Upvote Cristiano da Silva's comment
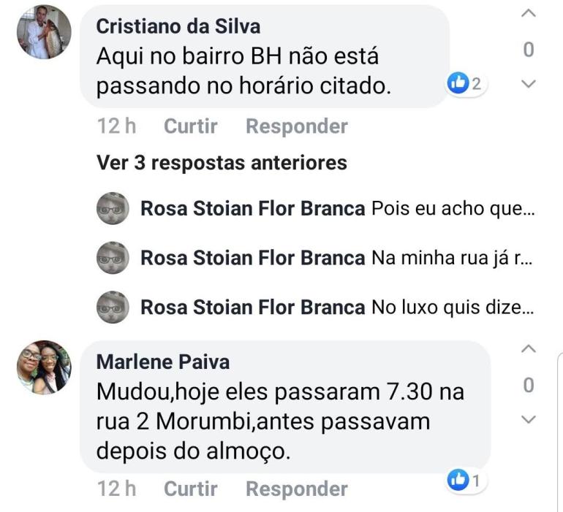Image resolution: width=563 pixels, height=512 pixels. tap(529, 14)
